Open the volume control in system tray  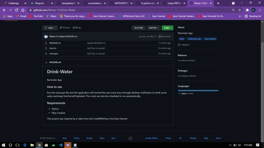pyautogui.click(x=239, y=145)
